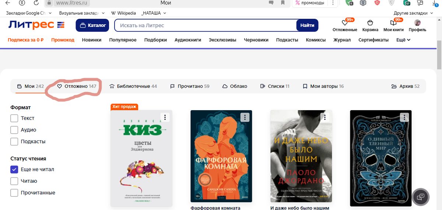Open the Цветы для Элджернона book cover
Image resolution: width=442 pixels, height=210 pixels.
coord(141,158)
